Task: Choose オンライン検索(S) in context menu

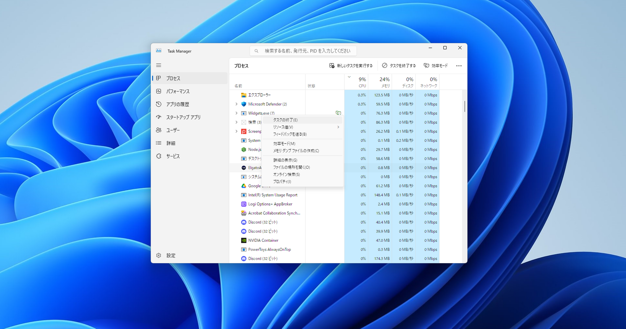Action: click(303, 175)
